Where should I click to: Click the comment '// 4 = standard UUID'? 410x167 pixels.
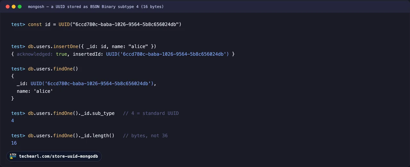pos(151,113)
